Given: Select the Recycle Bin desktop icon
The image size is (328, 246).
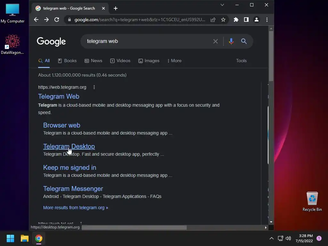Looking at the screenshot, I should pyautogui.click(x=312, y=201).
